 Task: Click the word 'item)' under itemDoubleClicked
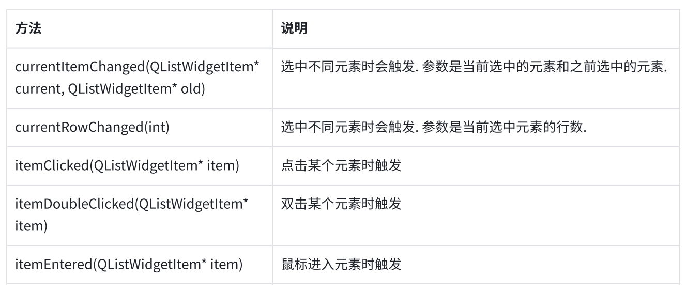point(32,226)
